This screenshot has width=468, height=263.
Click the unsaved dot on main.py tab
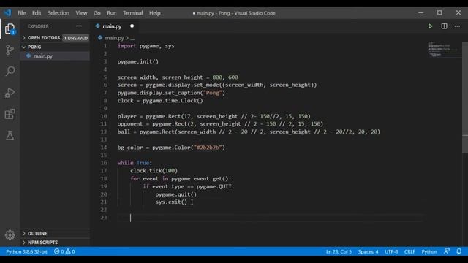(132, 26)
